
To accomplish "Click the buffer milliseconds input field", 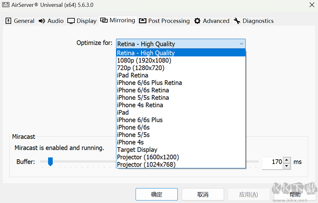I will tap(272, 162).
